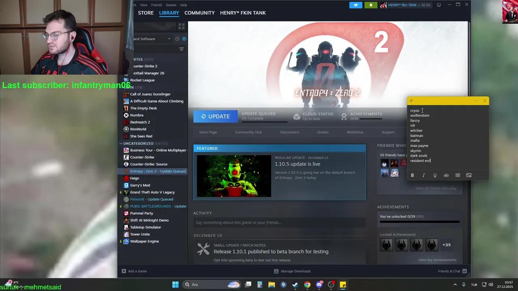
Task: View the +35 locked achievements
Action: click(446, 245)
